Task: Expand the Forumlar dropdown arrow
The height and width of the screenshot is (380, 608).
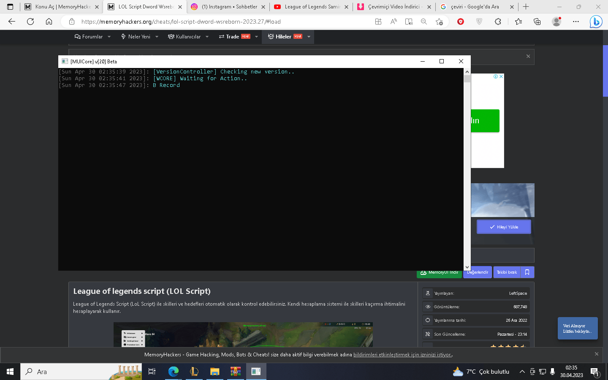Action: pos(109,37)
